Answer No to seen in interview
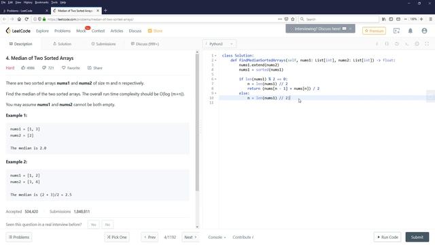 pyautogui.click(x=107, y=225)
